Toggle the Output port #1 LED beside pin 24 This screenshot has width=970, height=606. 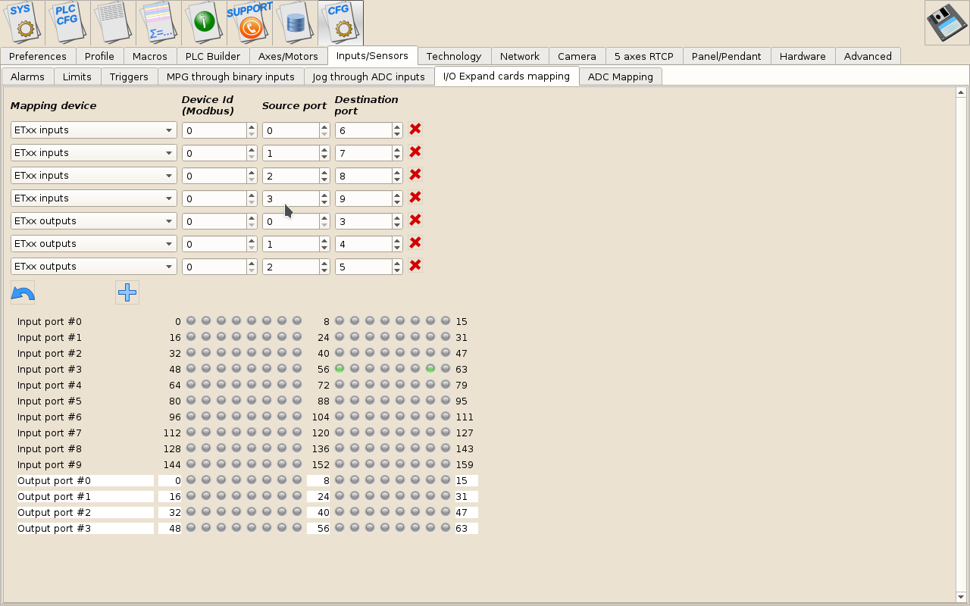point(339,496)
